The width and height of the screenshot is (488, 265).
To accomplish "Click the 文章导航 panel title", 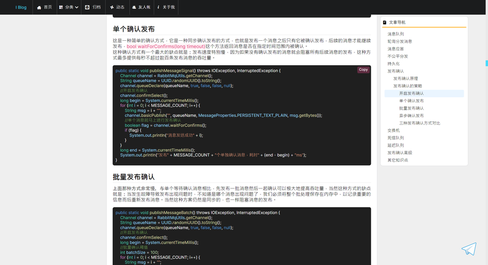I will (x=397, y=23).
